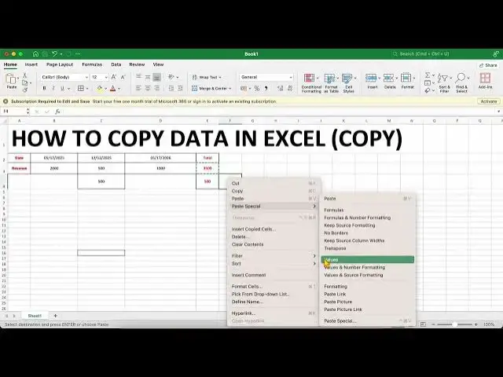Toggle Italic formatting
The height and width of the screenshot is (377, 503).
53,89
